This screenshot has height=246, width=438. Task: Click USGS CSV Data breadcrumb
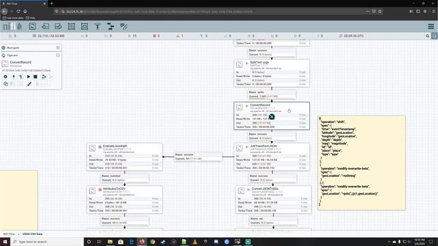tap(32, 234)
